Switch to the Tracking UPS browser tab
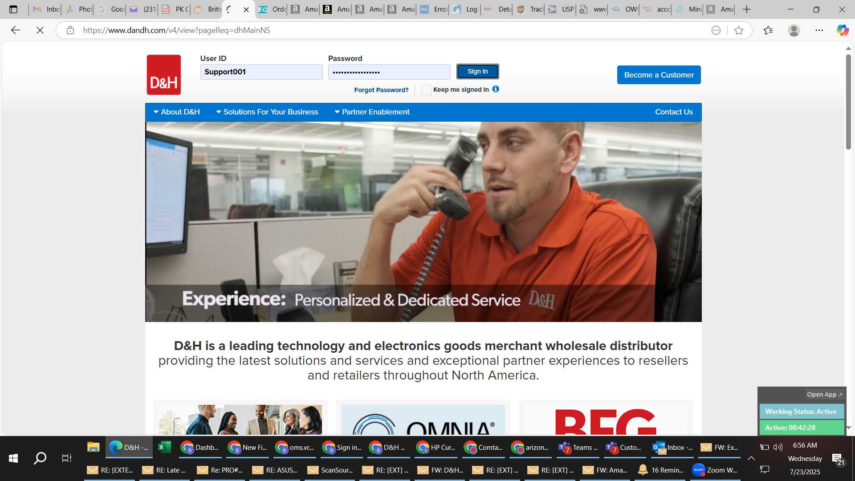This screenshot has height=481, width=855. click(530, 9)
